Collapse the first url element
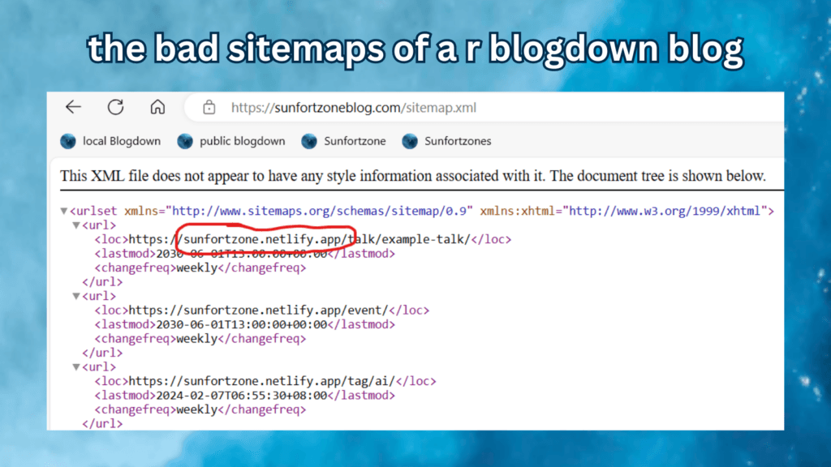 pos(75,225)
